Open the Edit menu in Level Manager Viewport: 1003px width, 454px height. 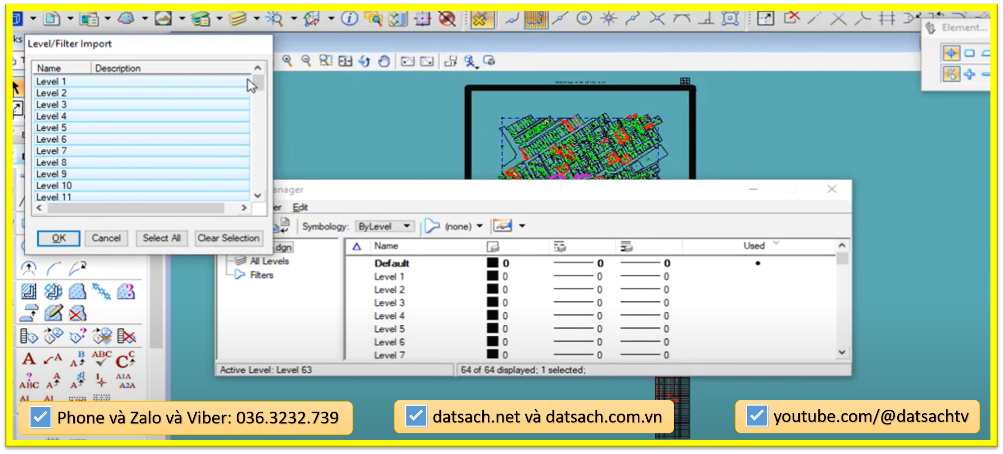click(x=300, y=207)
